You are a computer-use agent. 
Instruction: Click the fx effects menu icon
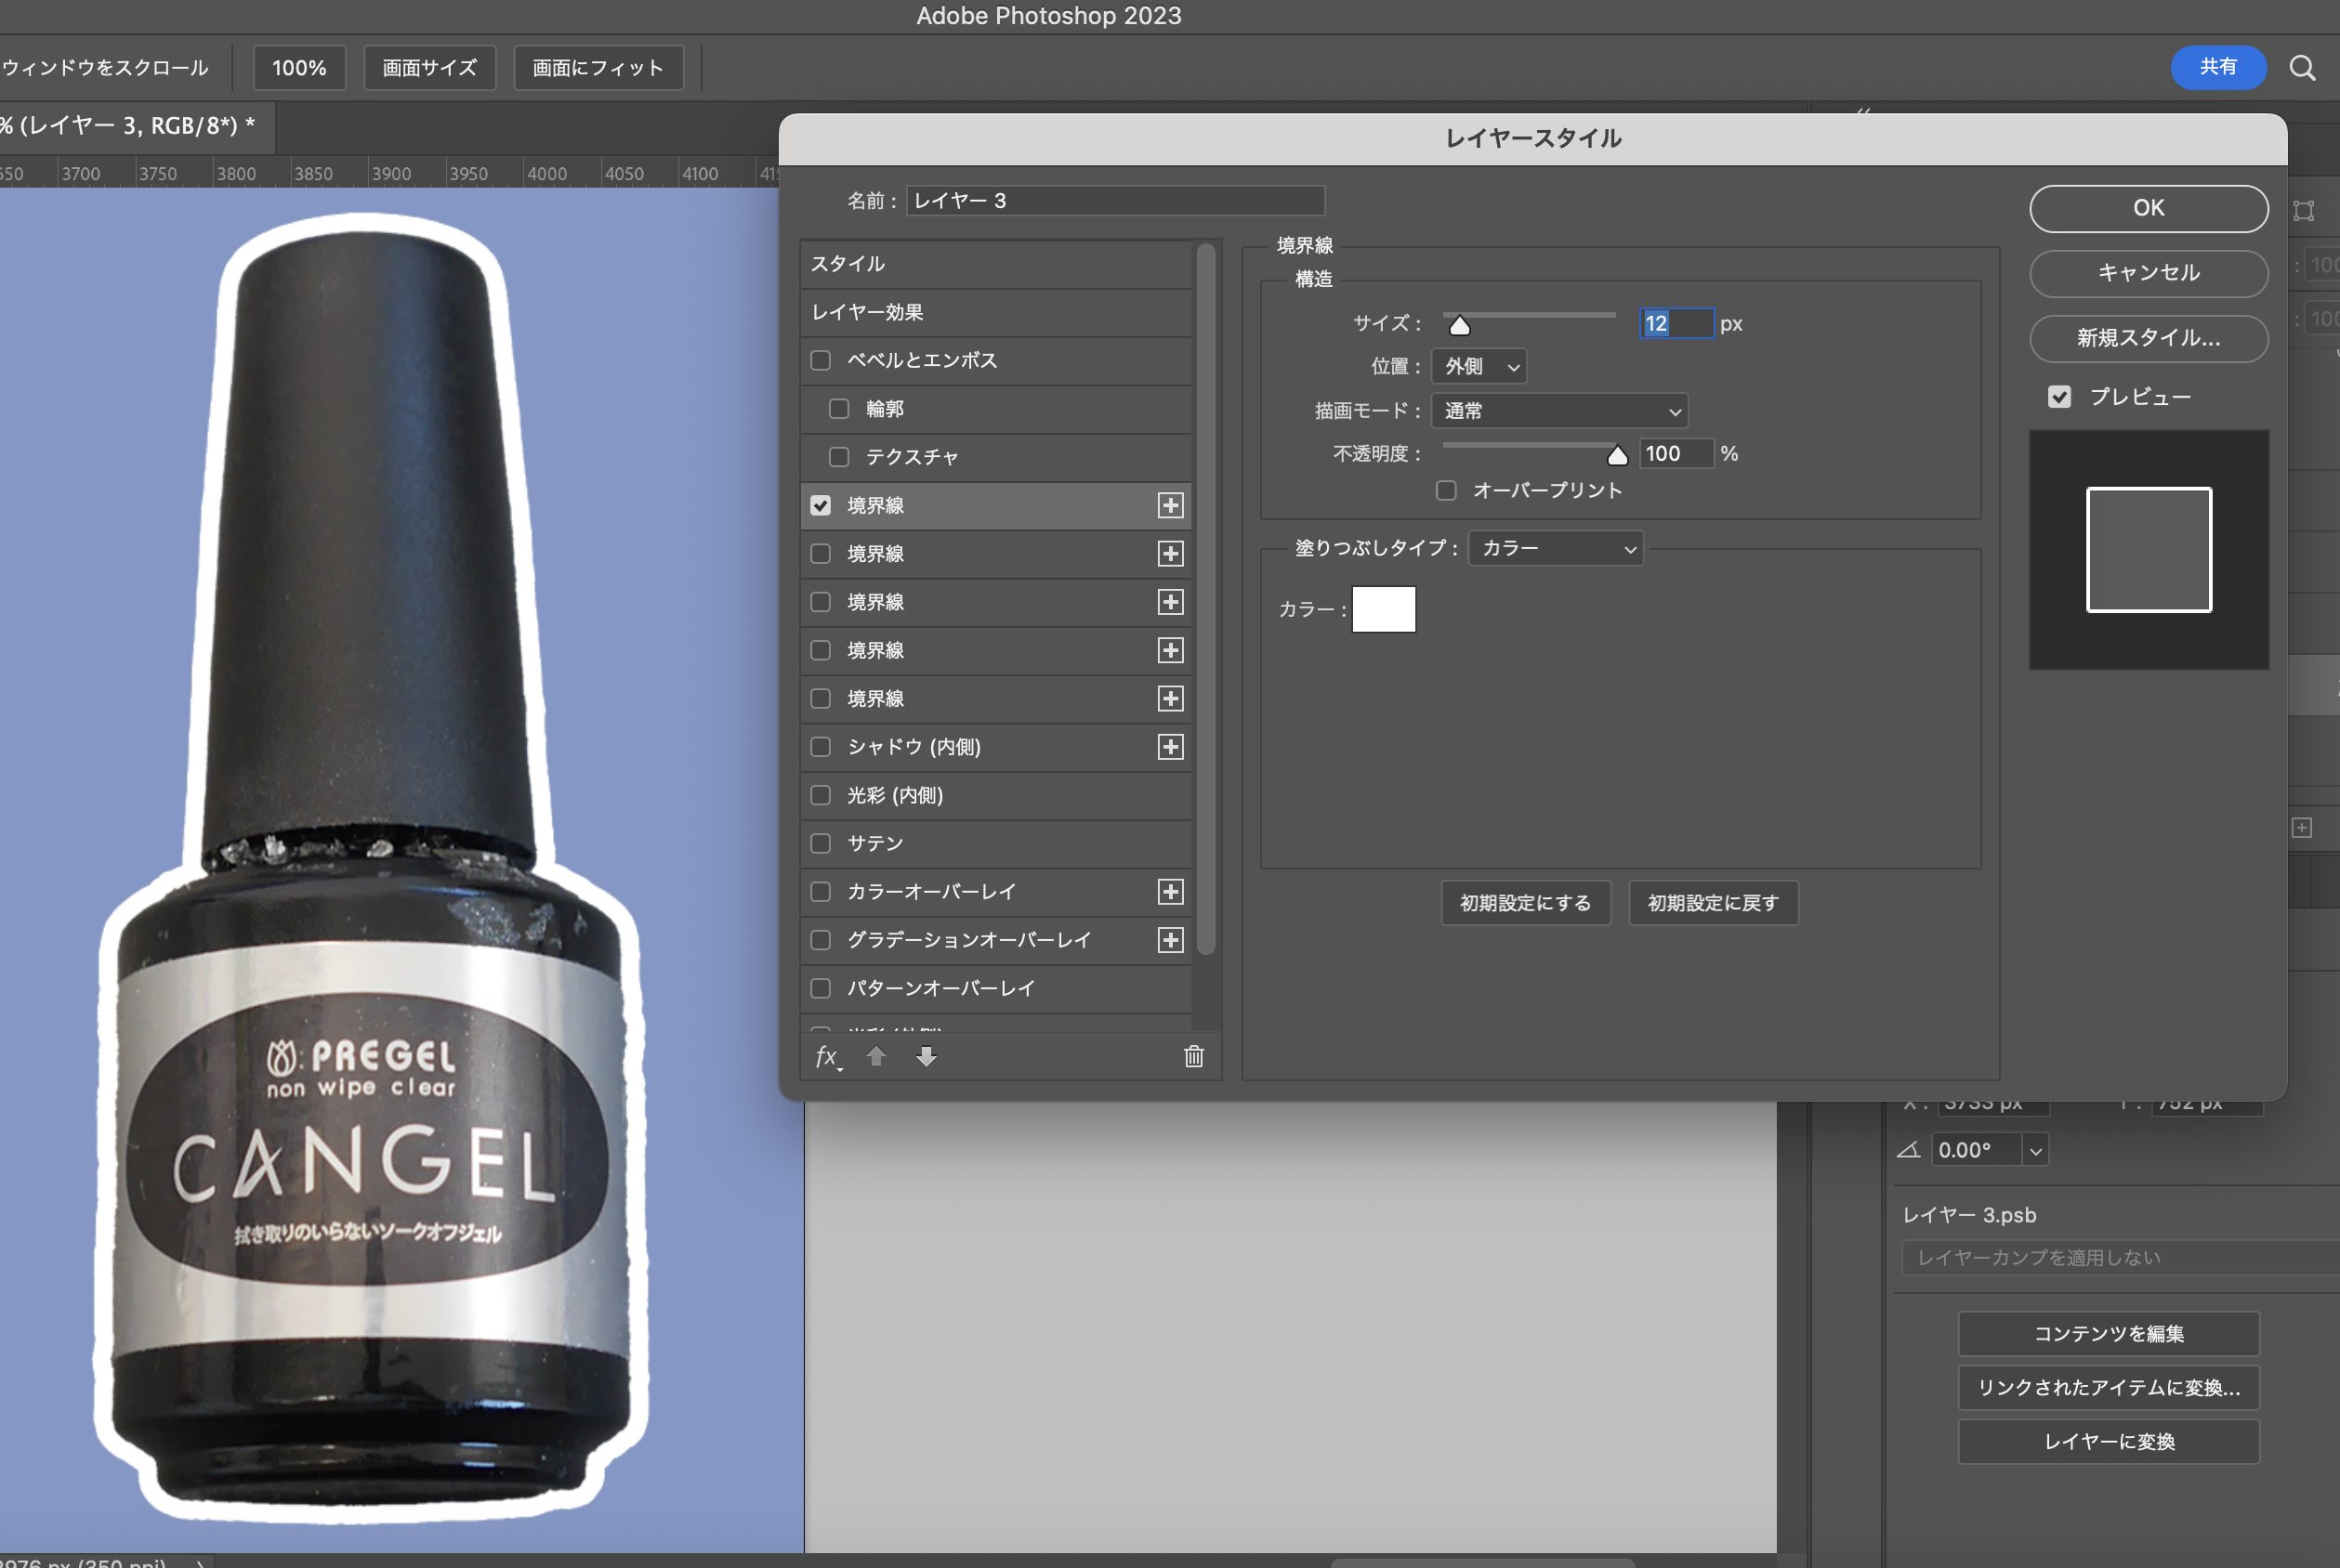point(826,1057)
